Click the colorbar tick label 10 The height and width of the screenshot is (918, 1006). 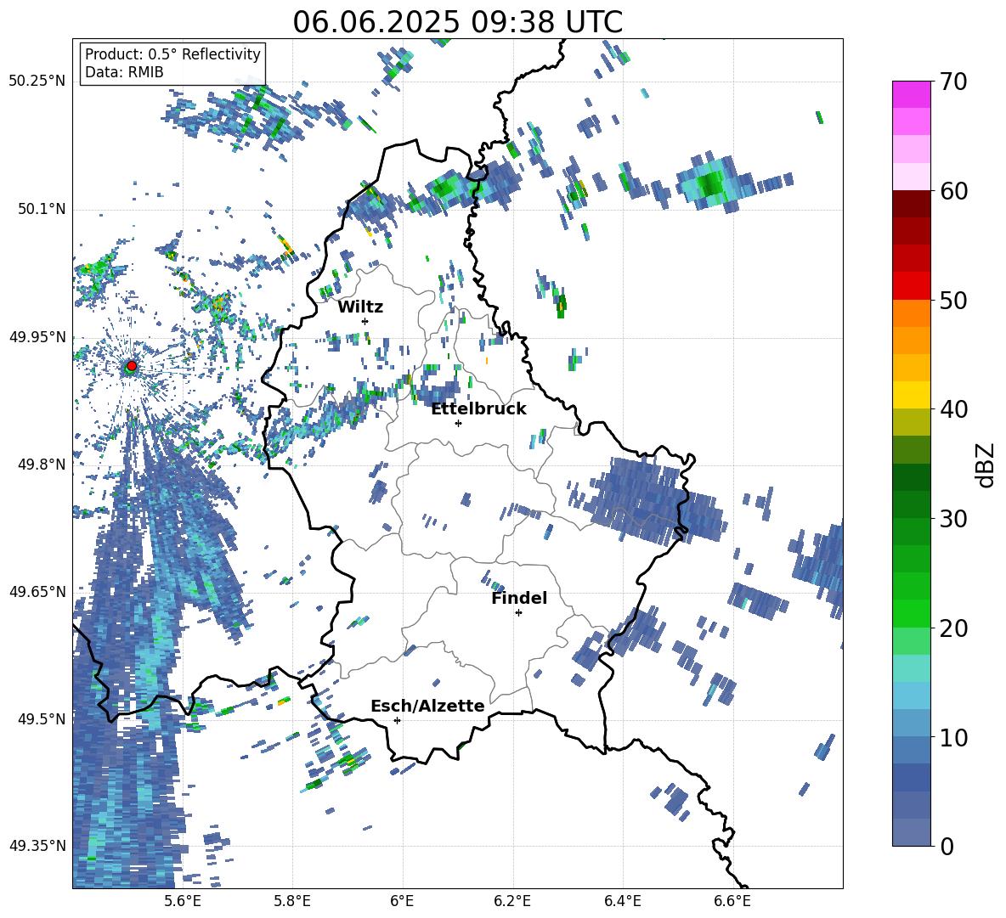tap(953, 738)
